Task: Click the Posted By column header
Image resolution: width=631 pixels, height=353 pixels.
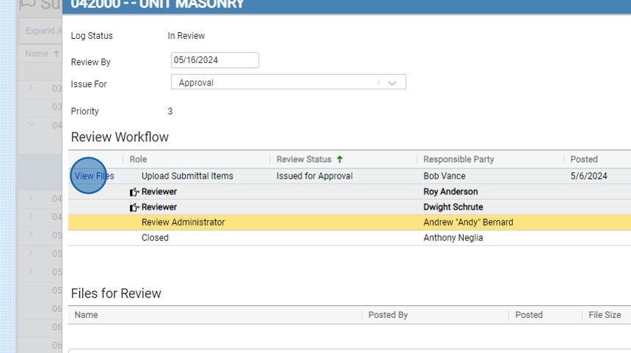Action: pyautogui.click(x=388, y=315)
